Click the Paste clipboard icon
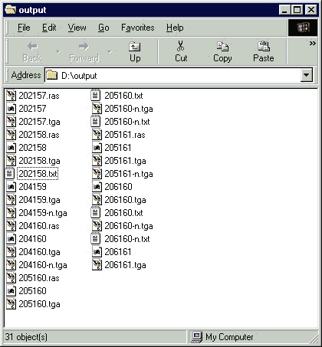Image resolution: width=322 pixels, height=347 pixels. 263,46
